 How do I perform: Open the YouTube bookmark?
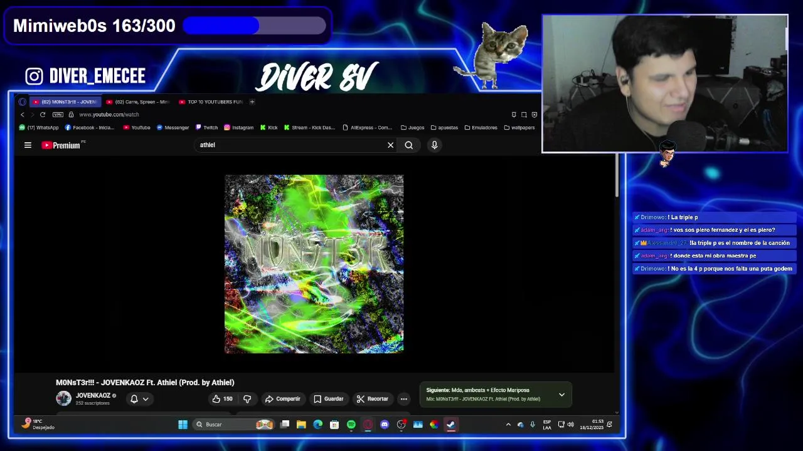(137, 127)
